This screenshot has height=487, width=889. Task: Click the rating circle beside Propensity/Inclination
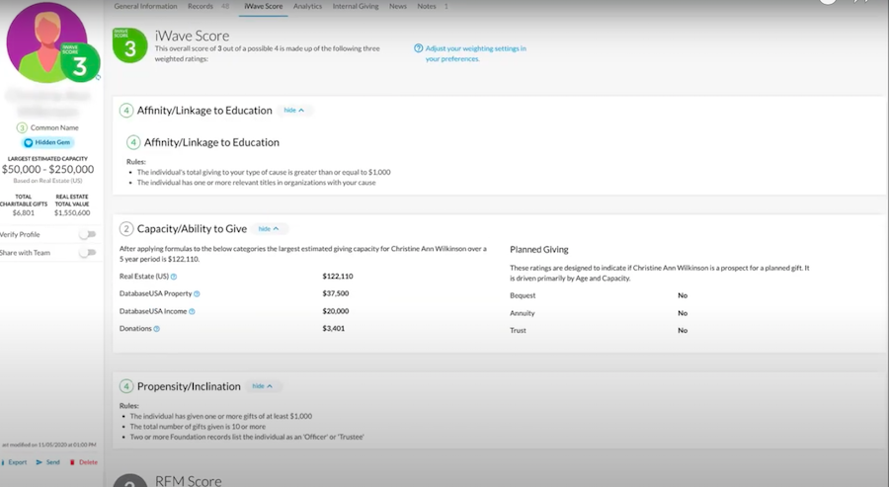point(126,386)
